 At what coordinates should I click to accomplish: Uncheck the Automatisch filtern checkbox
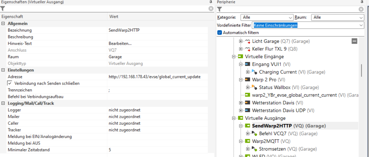tap(220, 32)
